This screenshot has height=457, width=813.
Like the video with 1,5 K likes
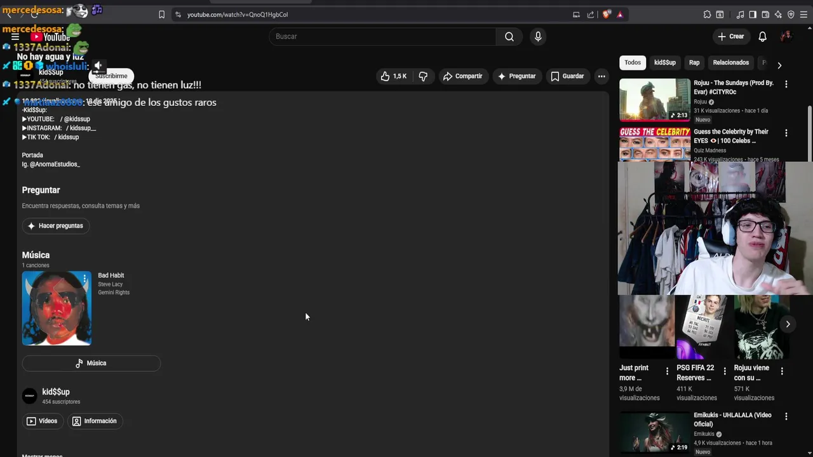pos(393,76)
